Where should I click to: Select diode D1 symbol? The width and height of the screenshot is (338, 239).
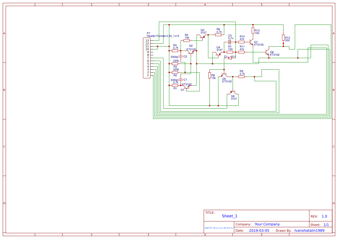tap(230, 58)
